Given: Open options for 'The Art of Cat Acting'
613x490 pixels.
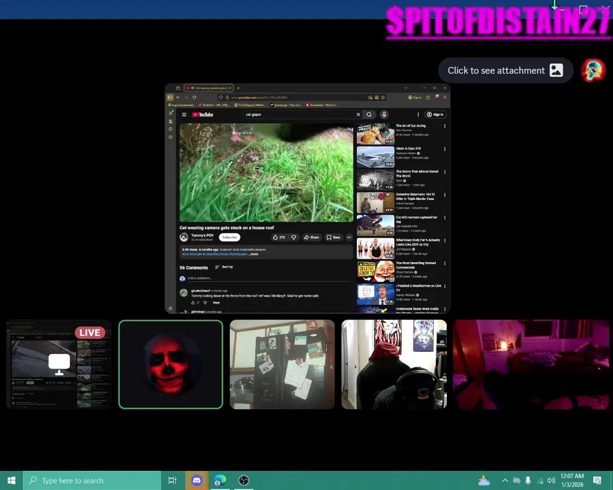Looking at the screenshot, I should click(x=445, y=126).
